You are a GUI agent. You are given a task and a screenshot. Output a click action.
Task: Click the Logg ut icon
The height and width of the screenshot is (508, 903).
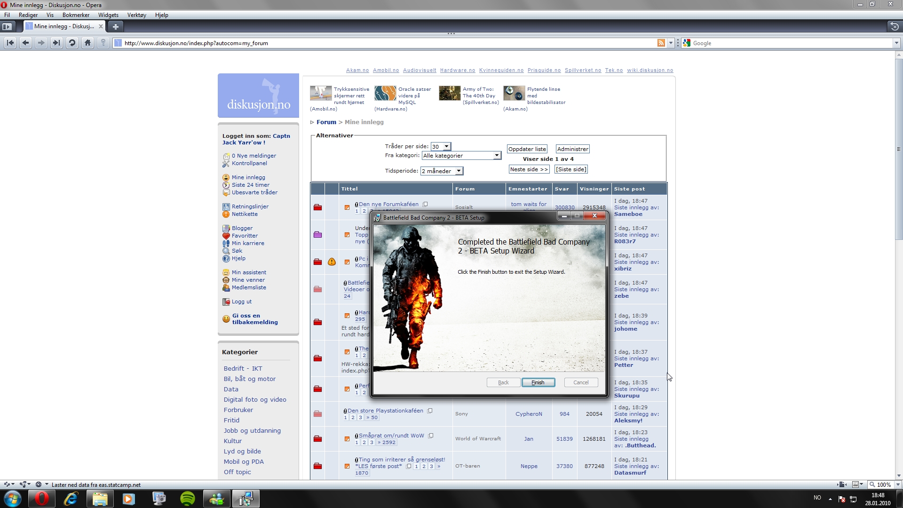226,302
